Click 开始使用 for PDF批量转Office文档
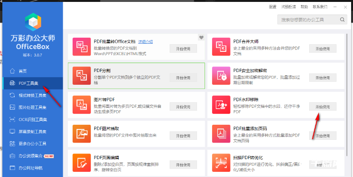Screen dimensions: 353x177 pos(183,48)
